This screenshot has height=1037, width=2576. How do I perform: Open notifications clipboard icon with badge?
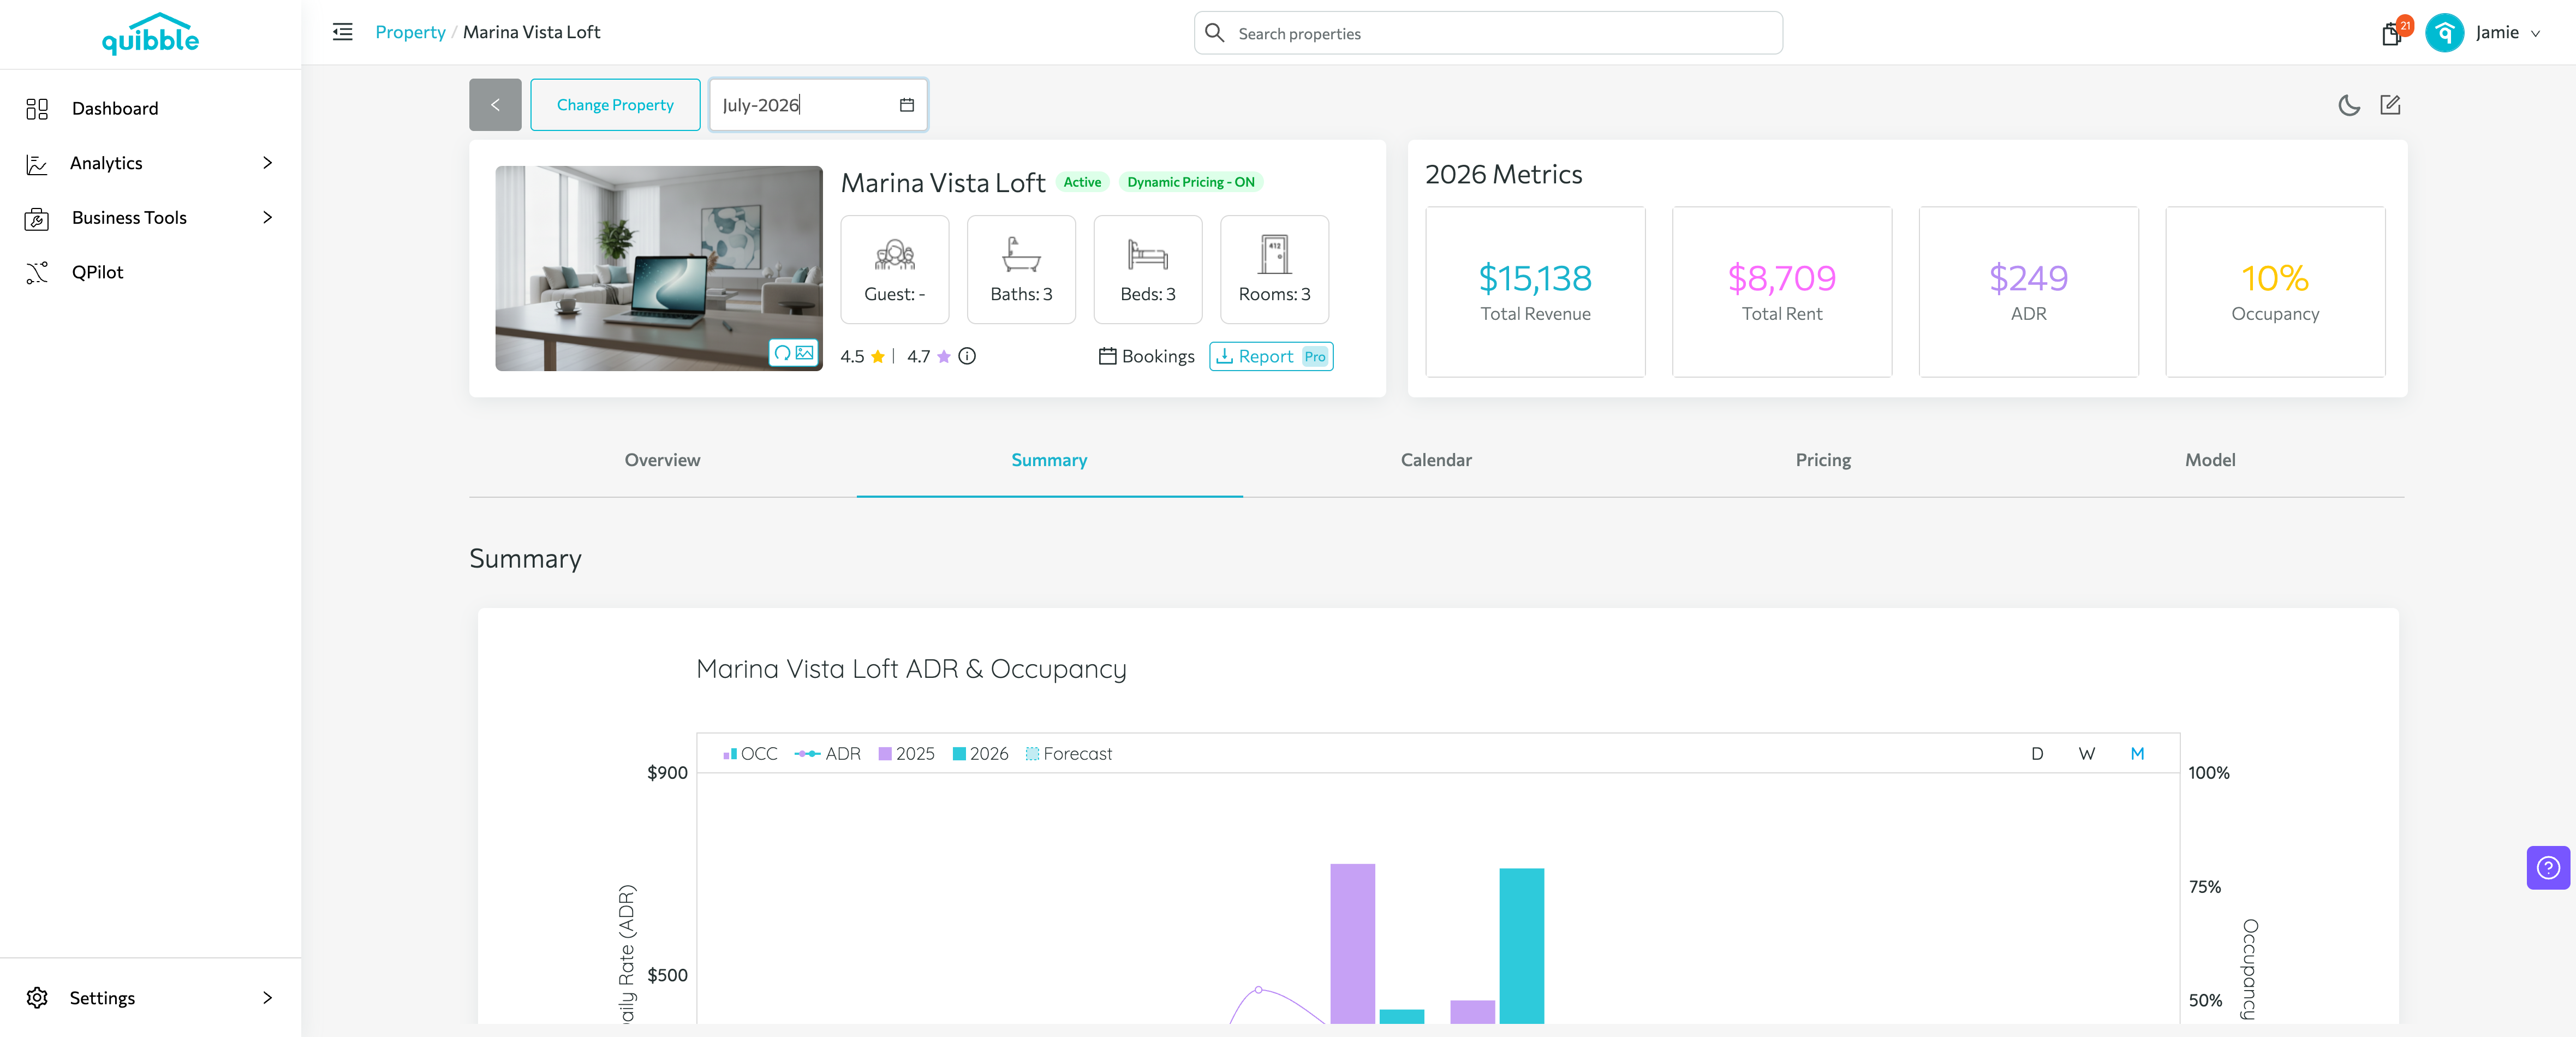(x=2392, y=33)
